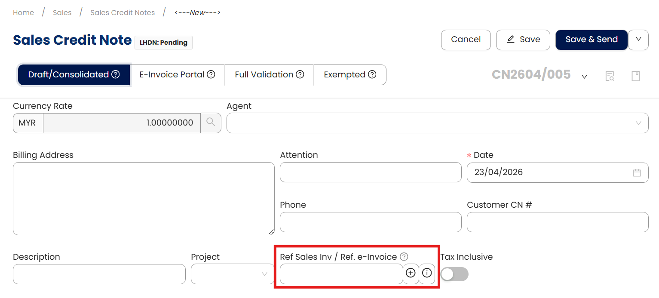Click into the Billing Address text area
This screenshot has height=298, width=659.
click(x=144, y=198)
